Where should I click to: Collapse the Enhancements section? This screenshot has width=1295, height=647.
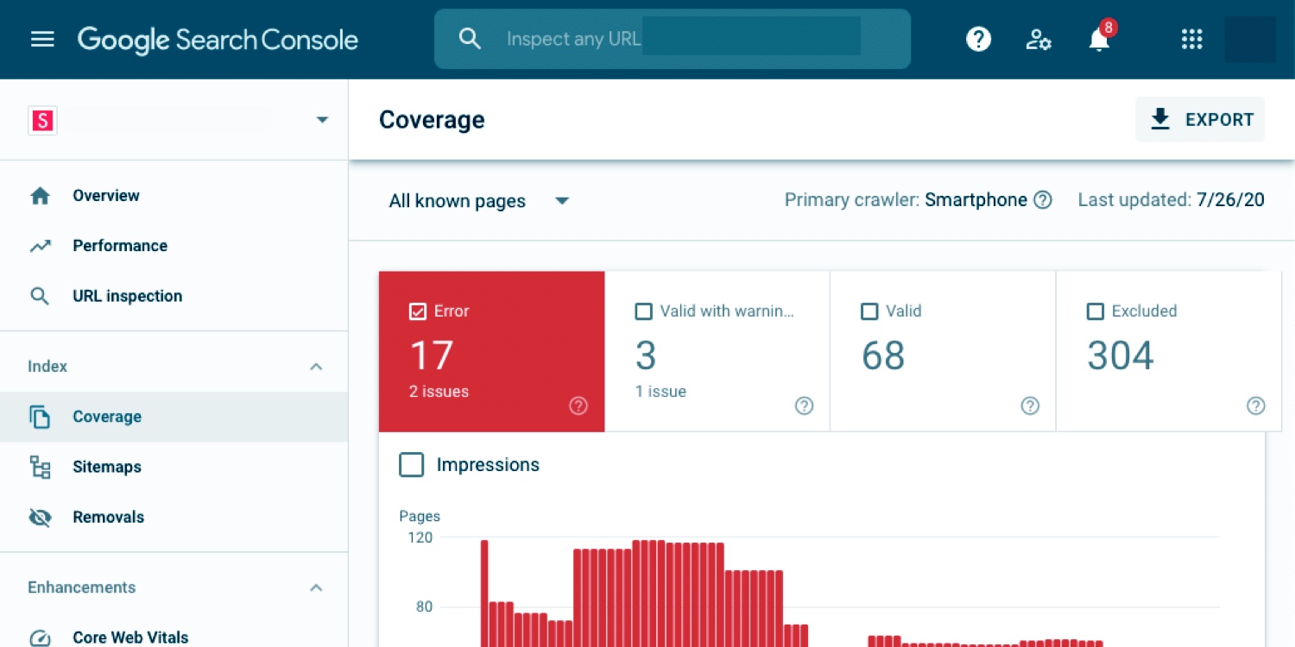316,587
